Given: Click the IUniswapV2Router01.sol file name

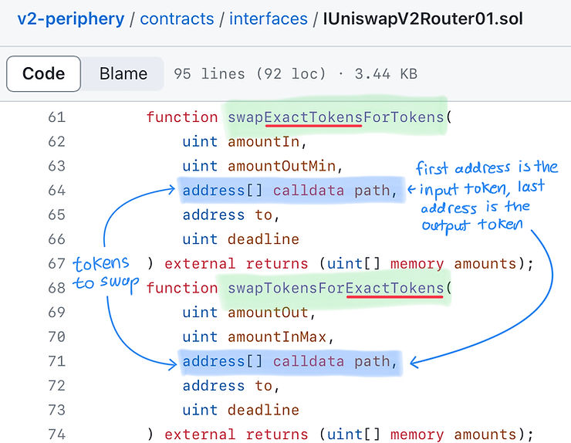Looking at the screenshot, I should tap(423, 19).
